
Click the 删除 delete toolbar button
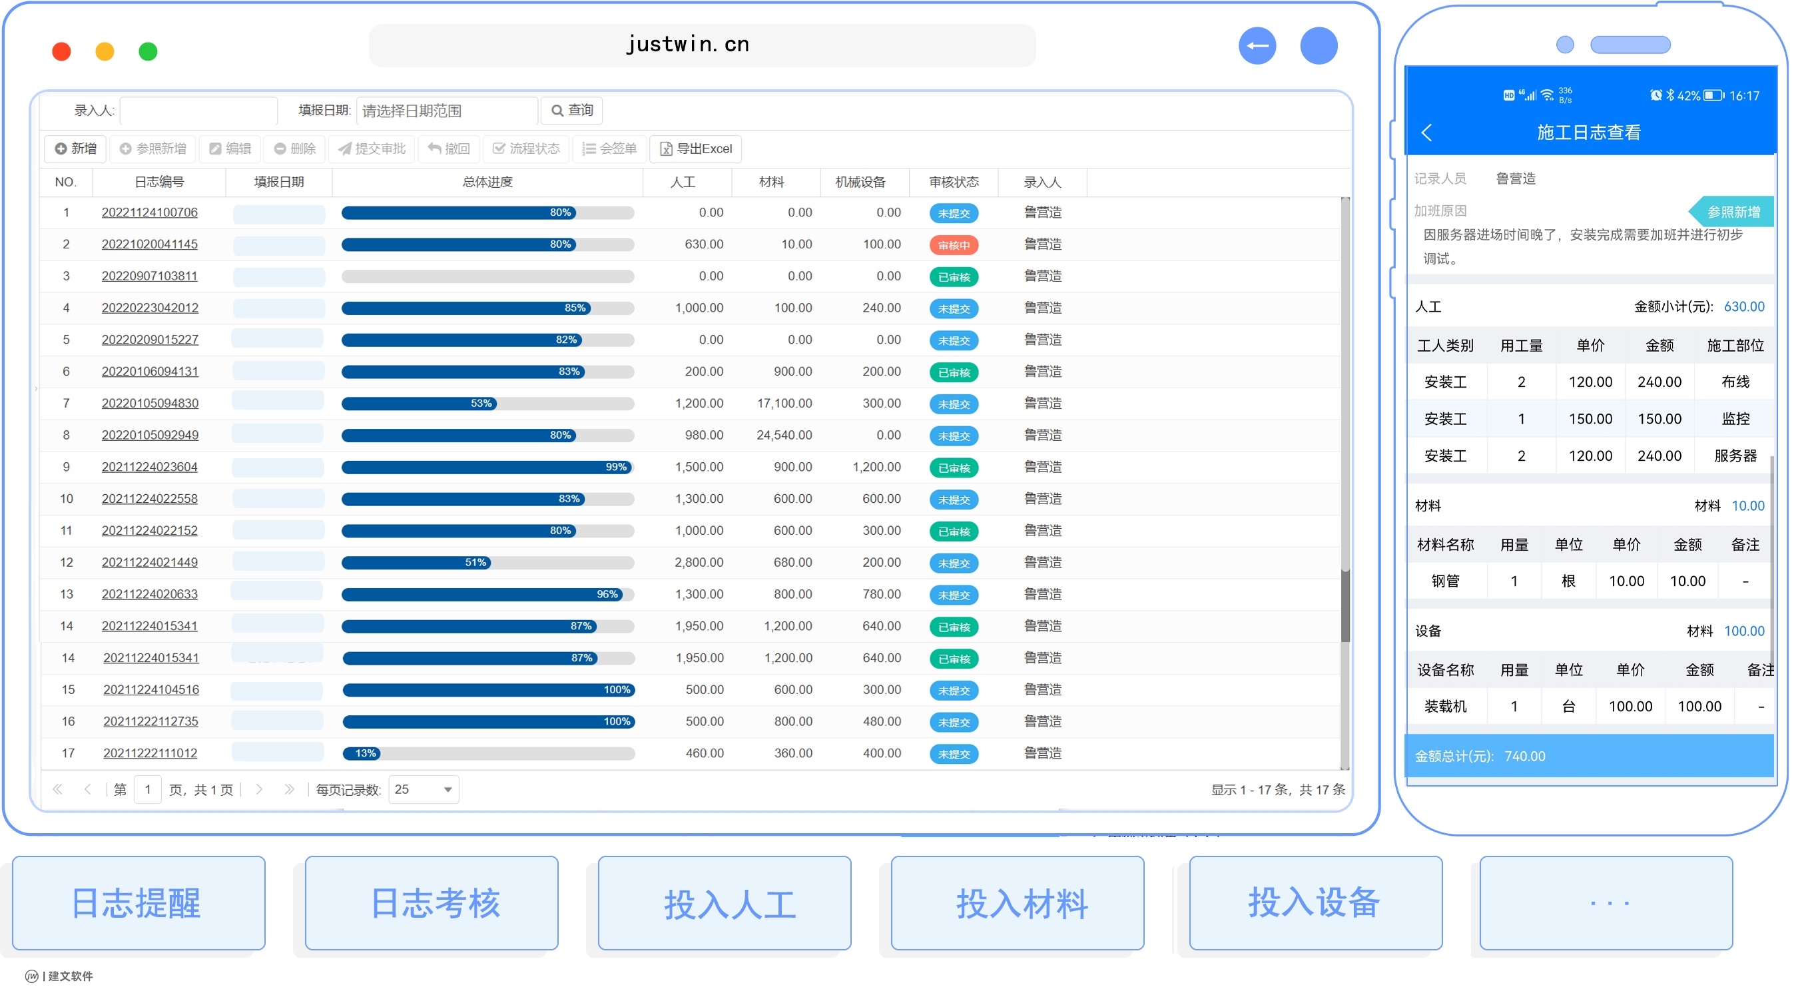point(295,149)
